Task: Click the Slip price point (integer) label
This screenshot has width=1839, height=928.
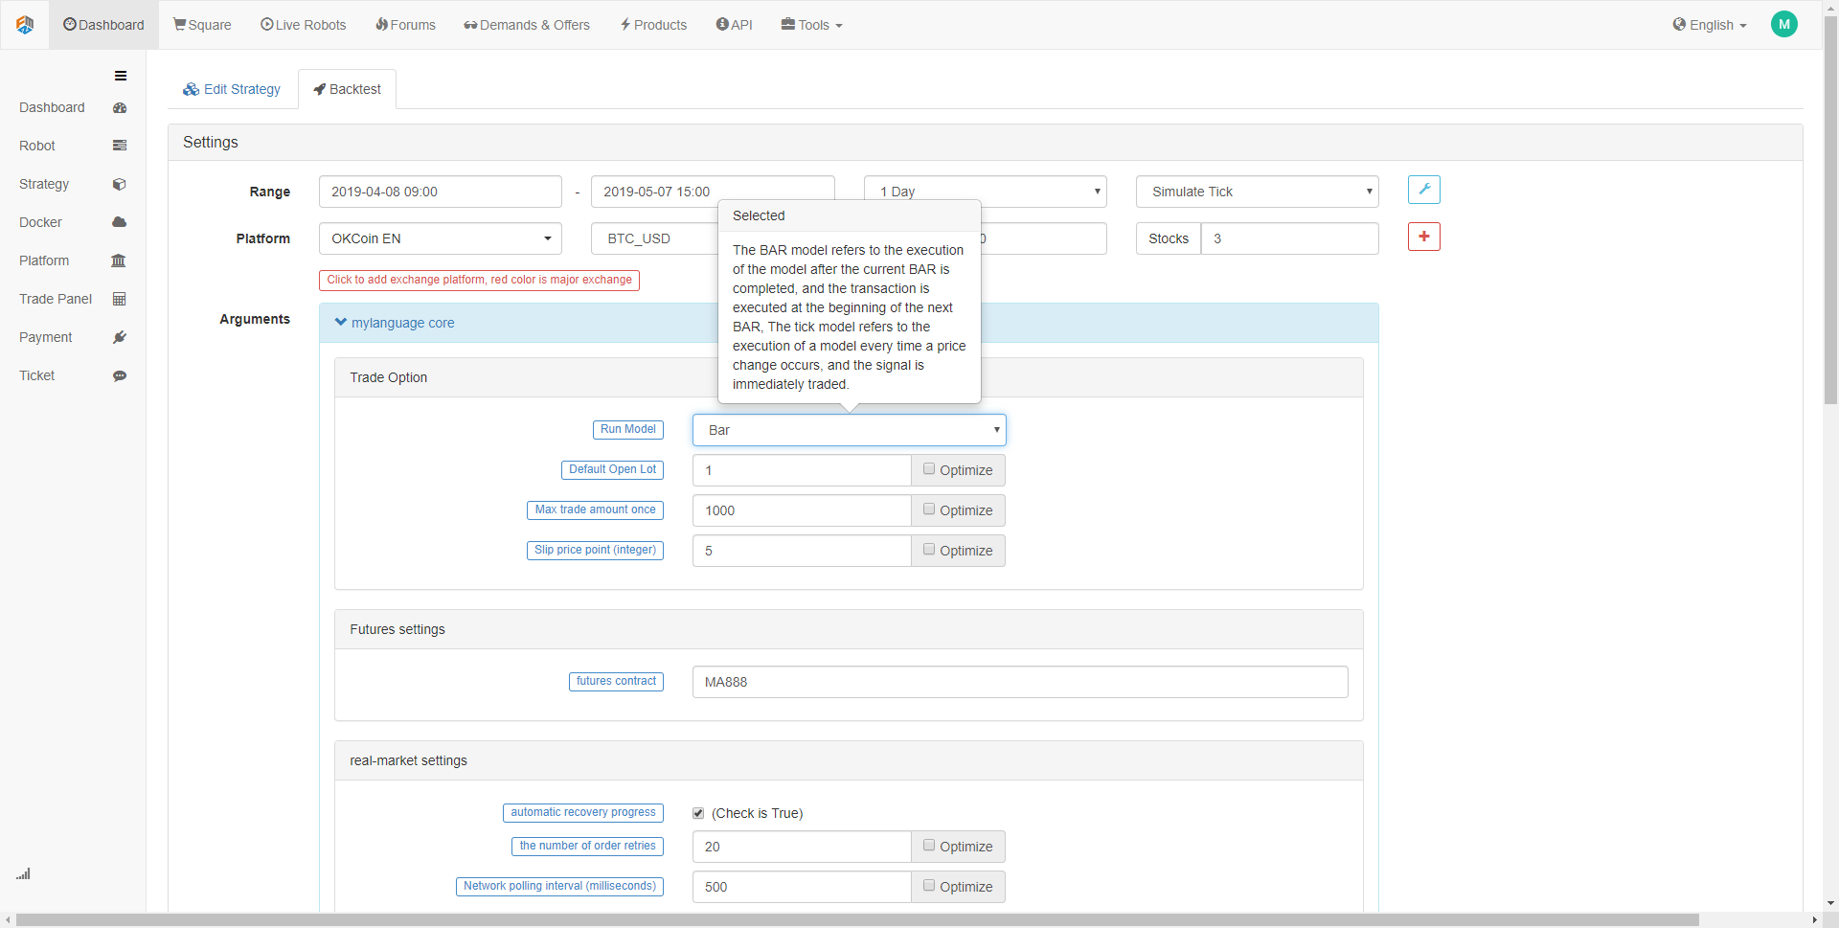Action: tap(595, 551)
